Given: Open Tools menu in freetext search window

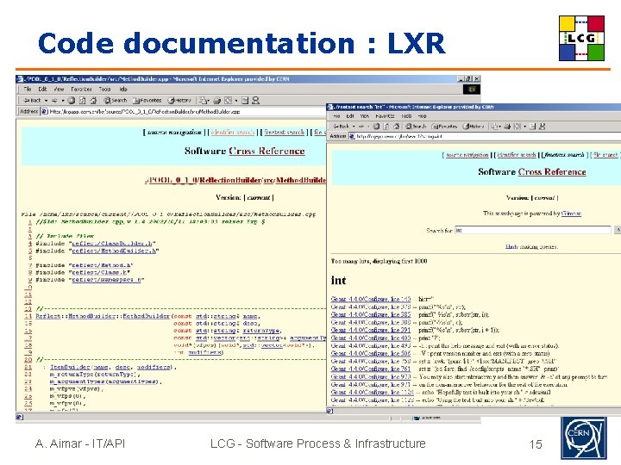Looking at the screenshot, I should tap(406, 116).
